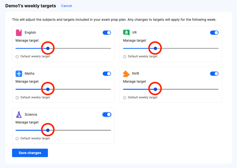Switch off the Maths toggle
Viewport: 237px width, 168px height.
click(107, 74)
